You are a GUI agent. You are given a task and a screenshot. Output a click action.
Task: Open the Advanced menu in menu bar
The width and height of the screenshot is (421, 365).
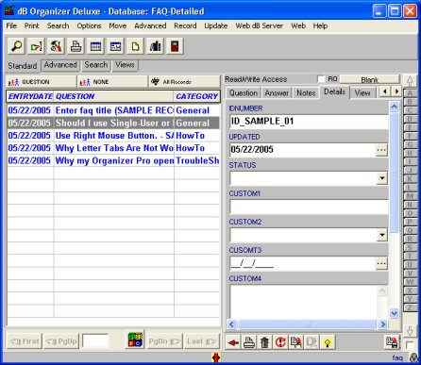pyautogui.click(x=150, y=25)
